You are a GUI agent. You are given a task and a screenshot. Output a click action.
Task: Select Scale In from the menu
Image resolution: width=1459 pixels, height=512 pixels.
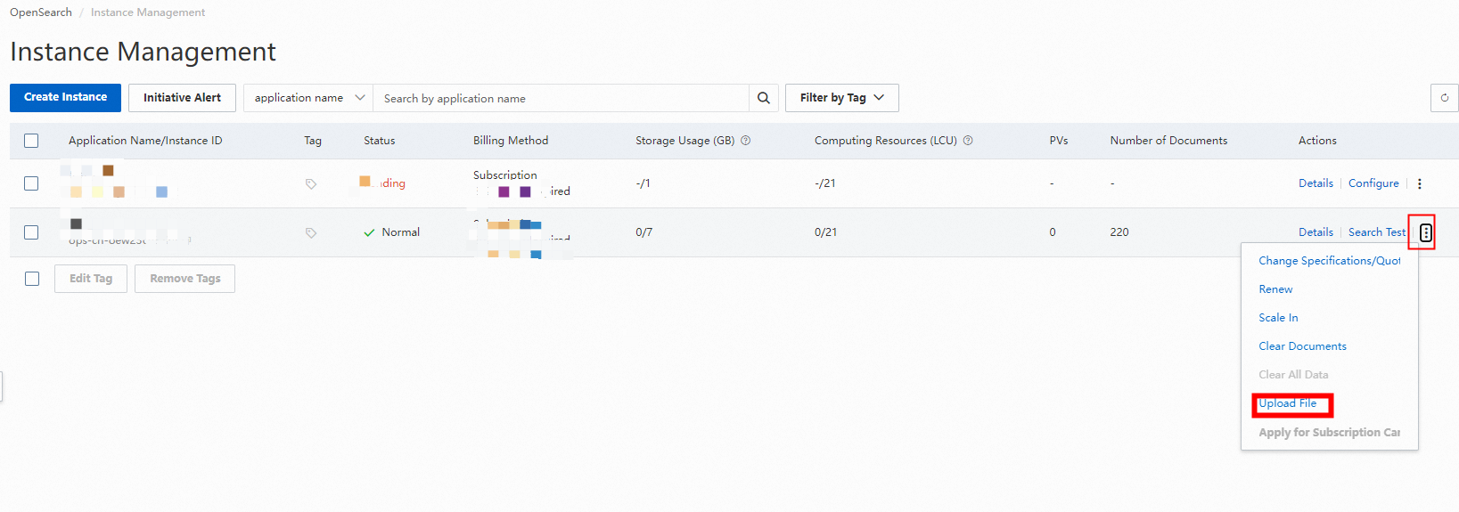tap(1278, 318)
